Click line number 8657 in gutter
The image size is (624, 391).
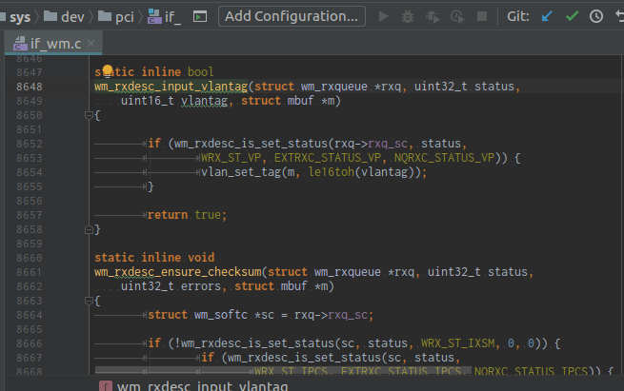point(29,215)
